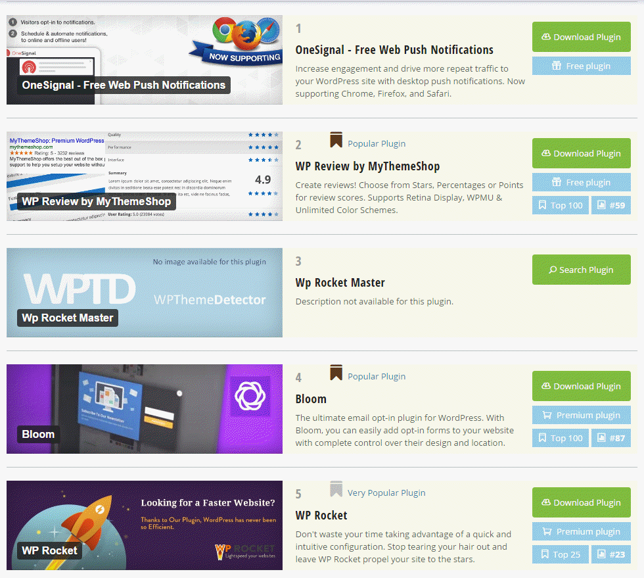Click the Free plugin badge for WP Review
644x578 pixels.
(581, 182)
